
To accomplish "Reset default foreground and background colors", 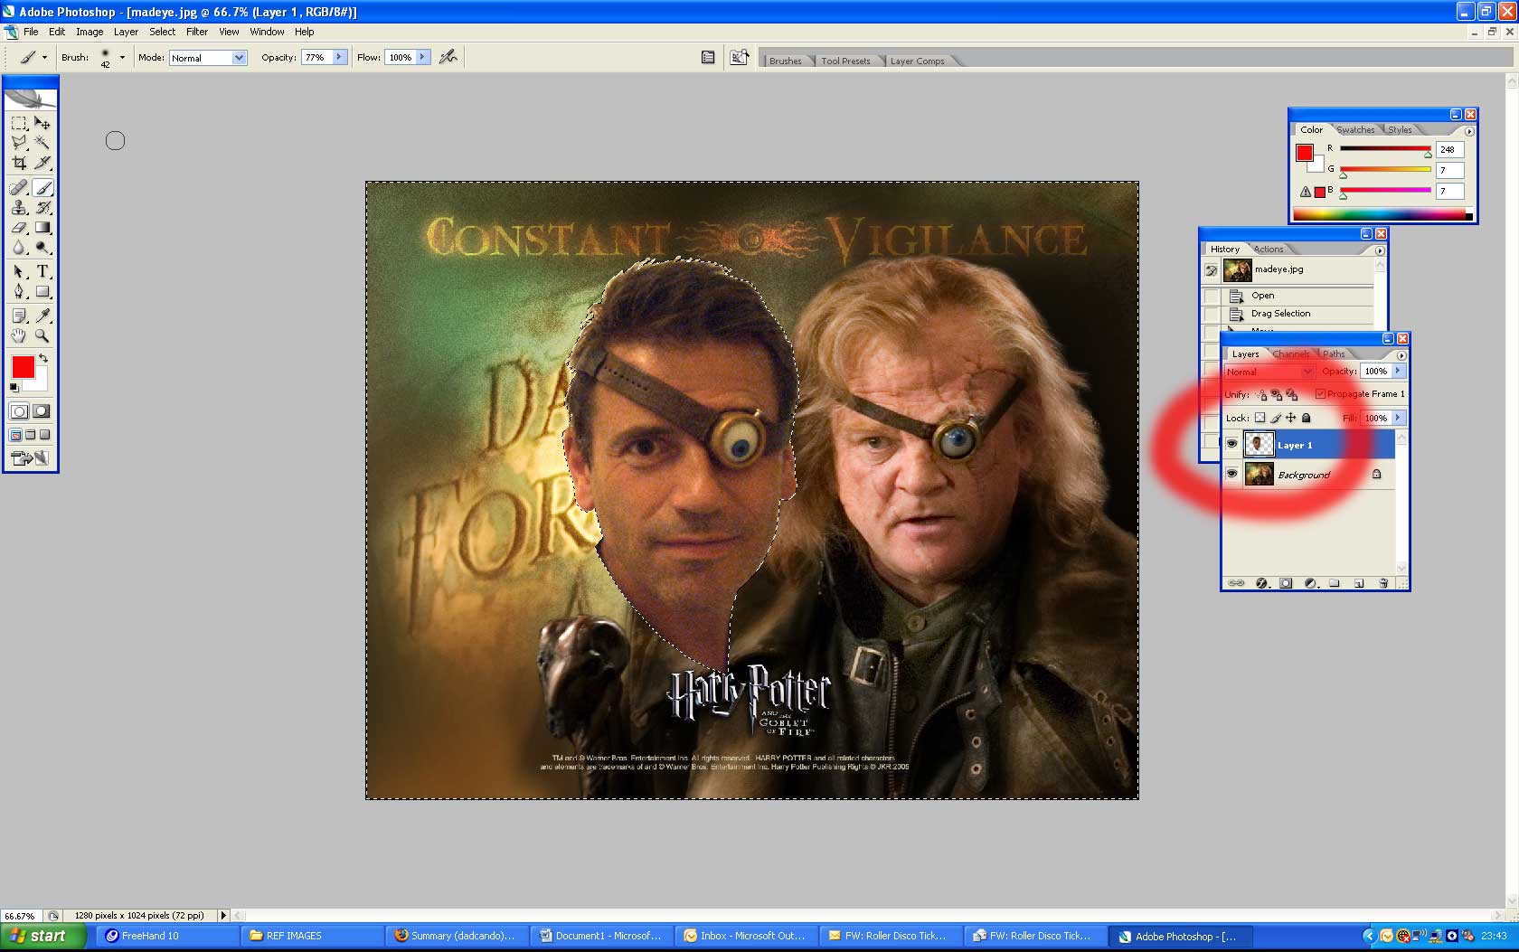I will coord(14,388).
